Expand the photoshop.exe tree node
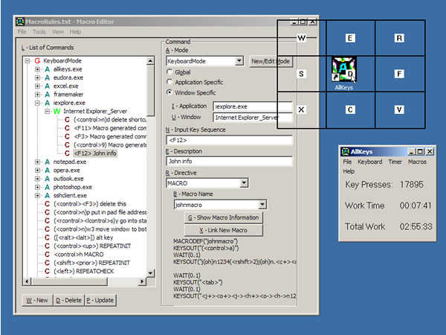The height and width of the screenshot is (335, 446). 37,187
